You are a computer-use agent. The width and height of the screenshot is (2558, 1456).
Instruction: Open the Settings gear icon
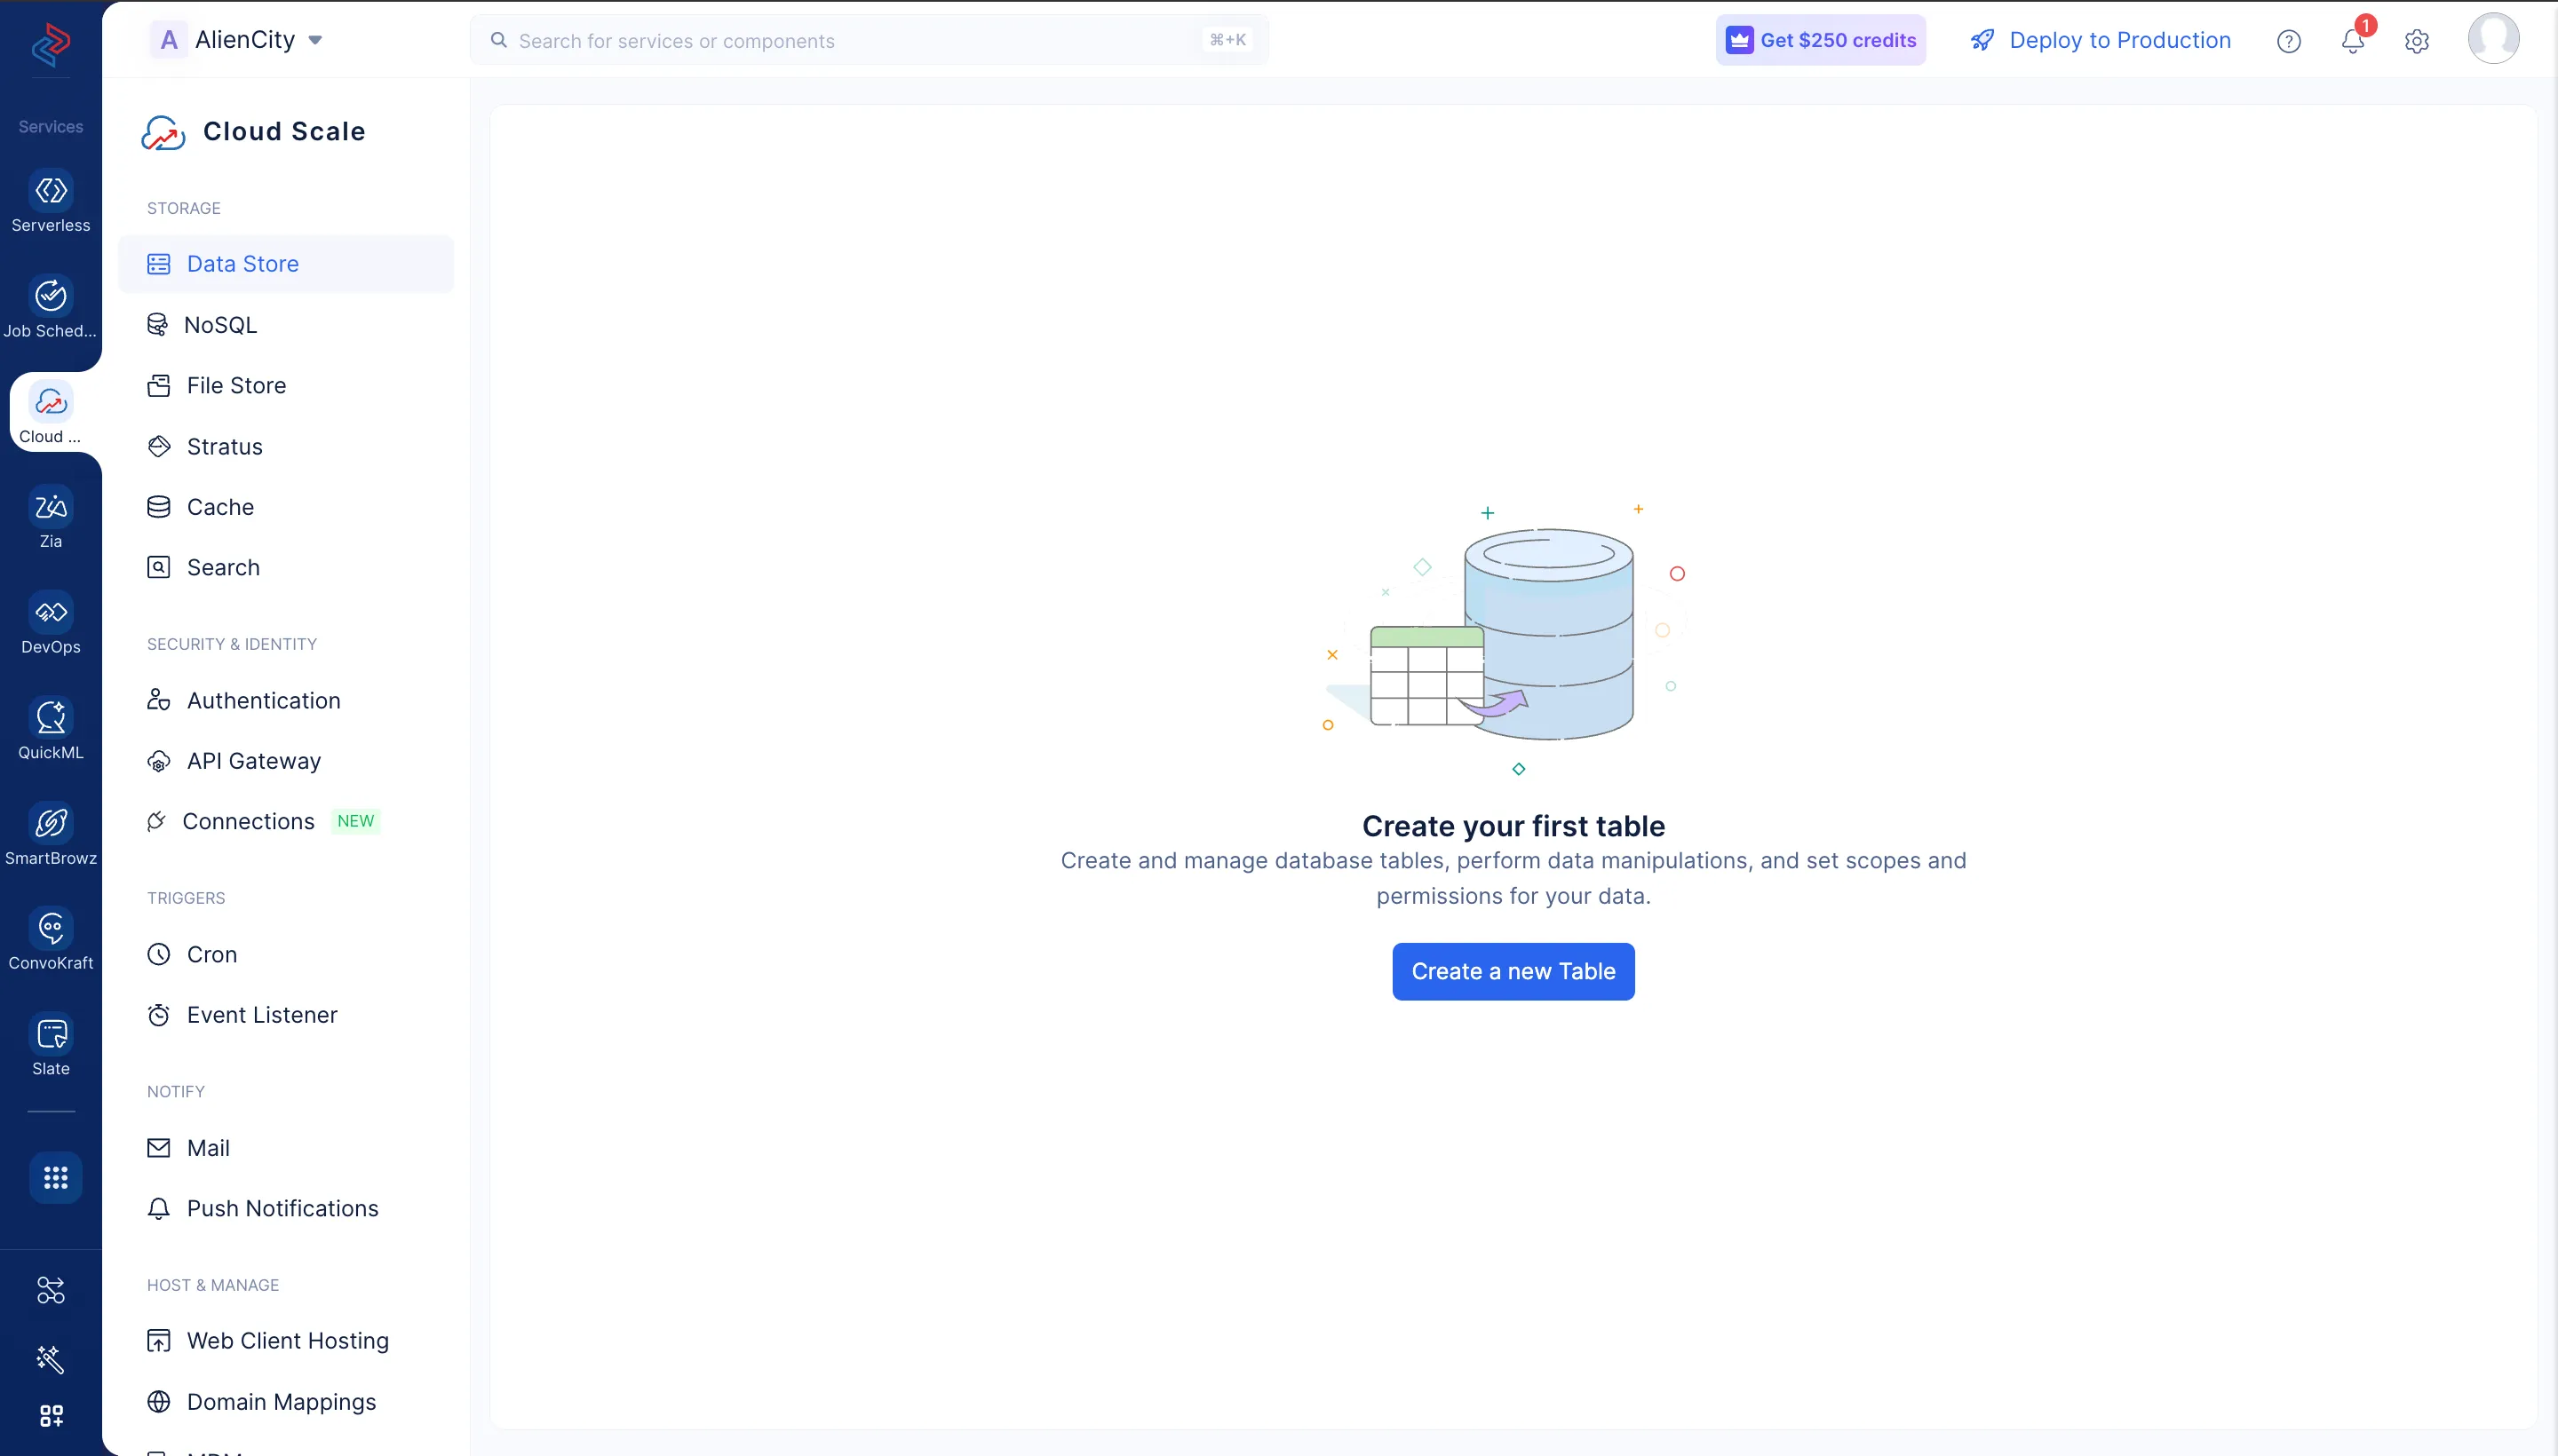pos(2417,41)
